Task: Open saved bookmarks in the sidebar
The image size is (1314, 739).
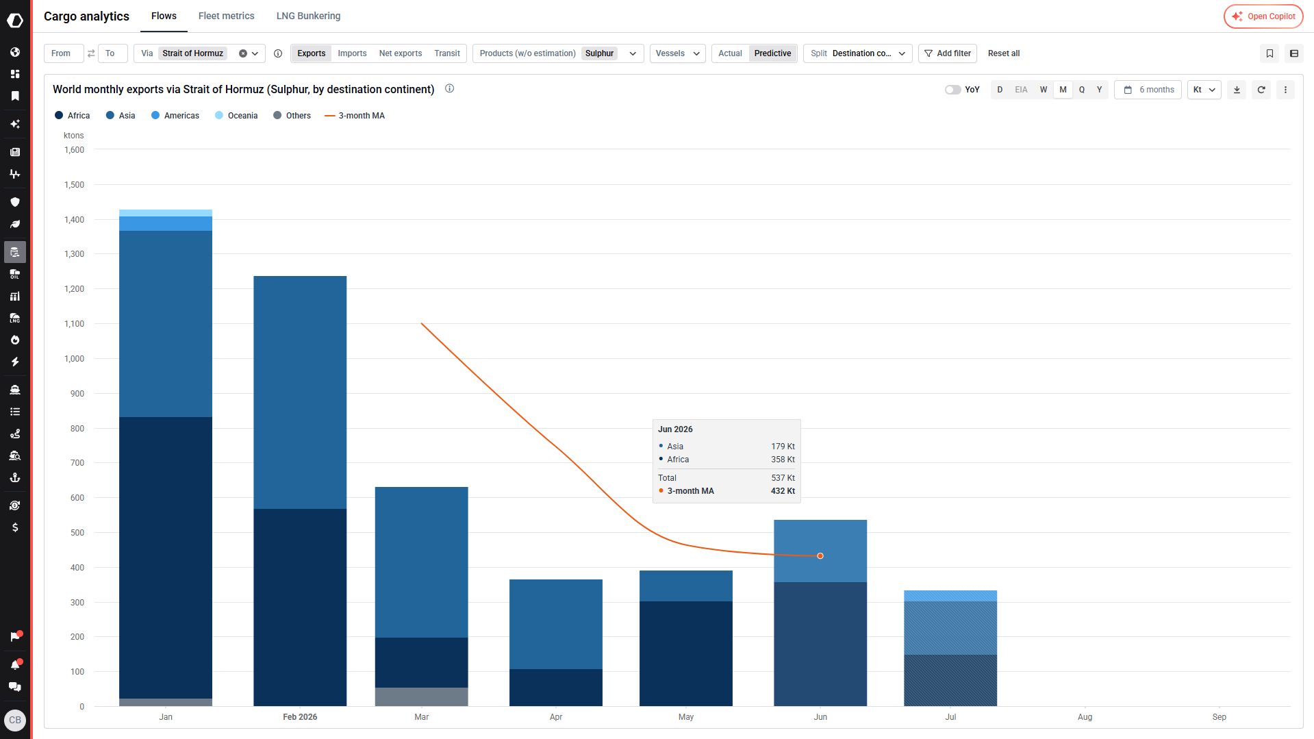Action: [15, 96]
